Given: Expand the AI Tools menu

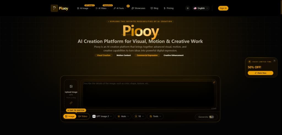Looking at the screenshot, I should click(x=120, y=8).
